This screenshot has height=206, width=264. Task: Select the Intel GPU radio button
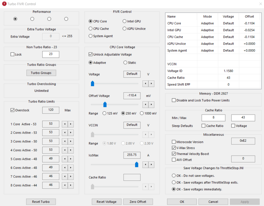pos(125,21)
